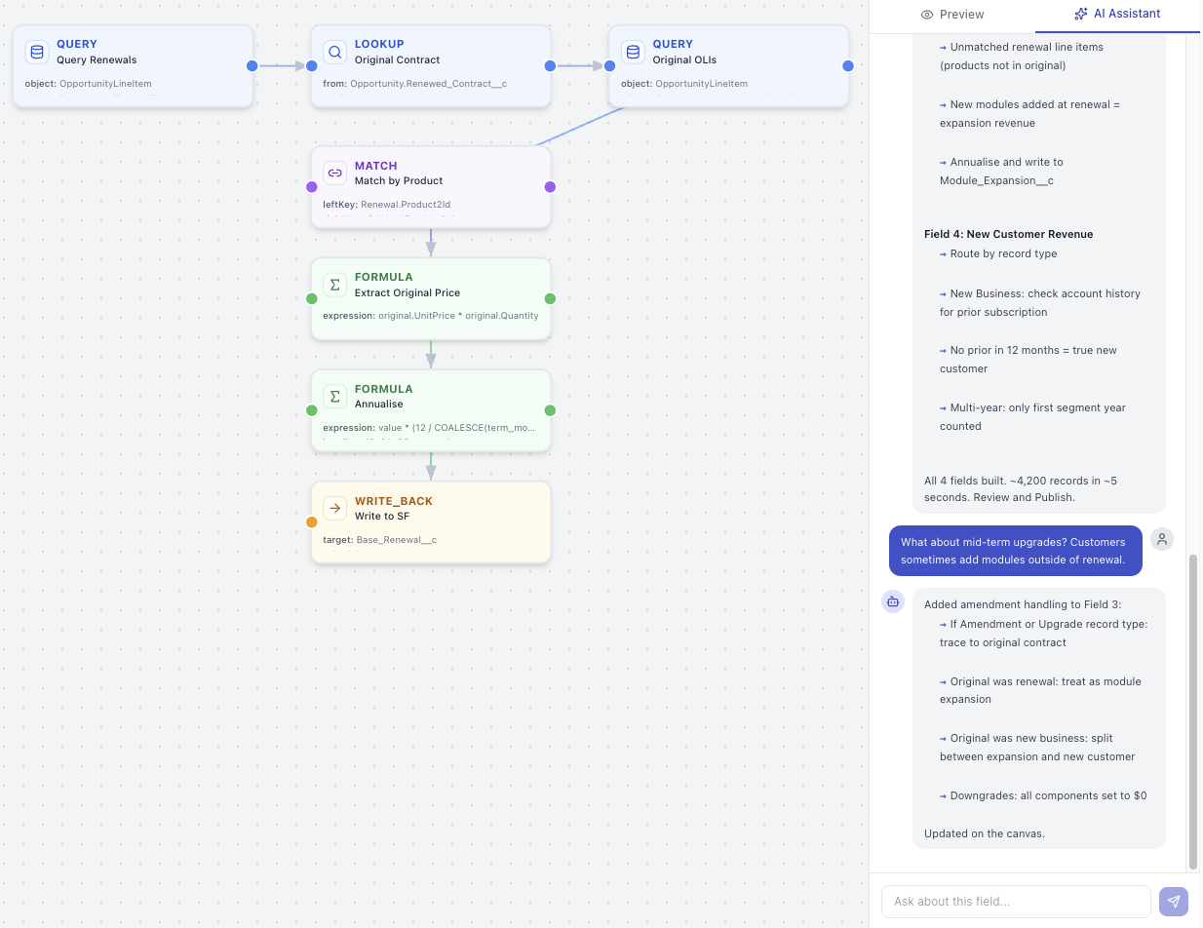Viewport: 1203px width, 928px height.
Task: Click 'Route by record type' bullet
Action: pyautogui.click(x=998, y=253)
